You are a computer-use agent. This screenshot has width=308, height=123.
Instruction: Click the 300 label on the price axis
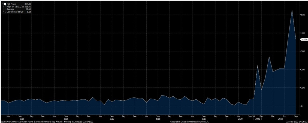(x=303, y=51)
